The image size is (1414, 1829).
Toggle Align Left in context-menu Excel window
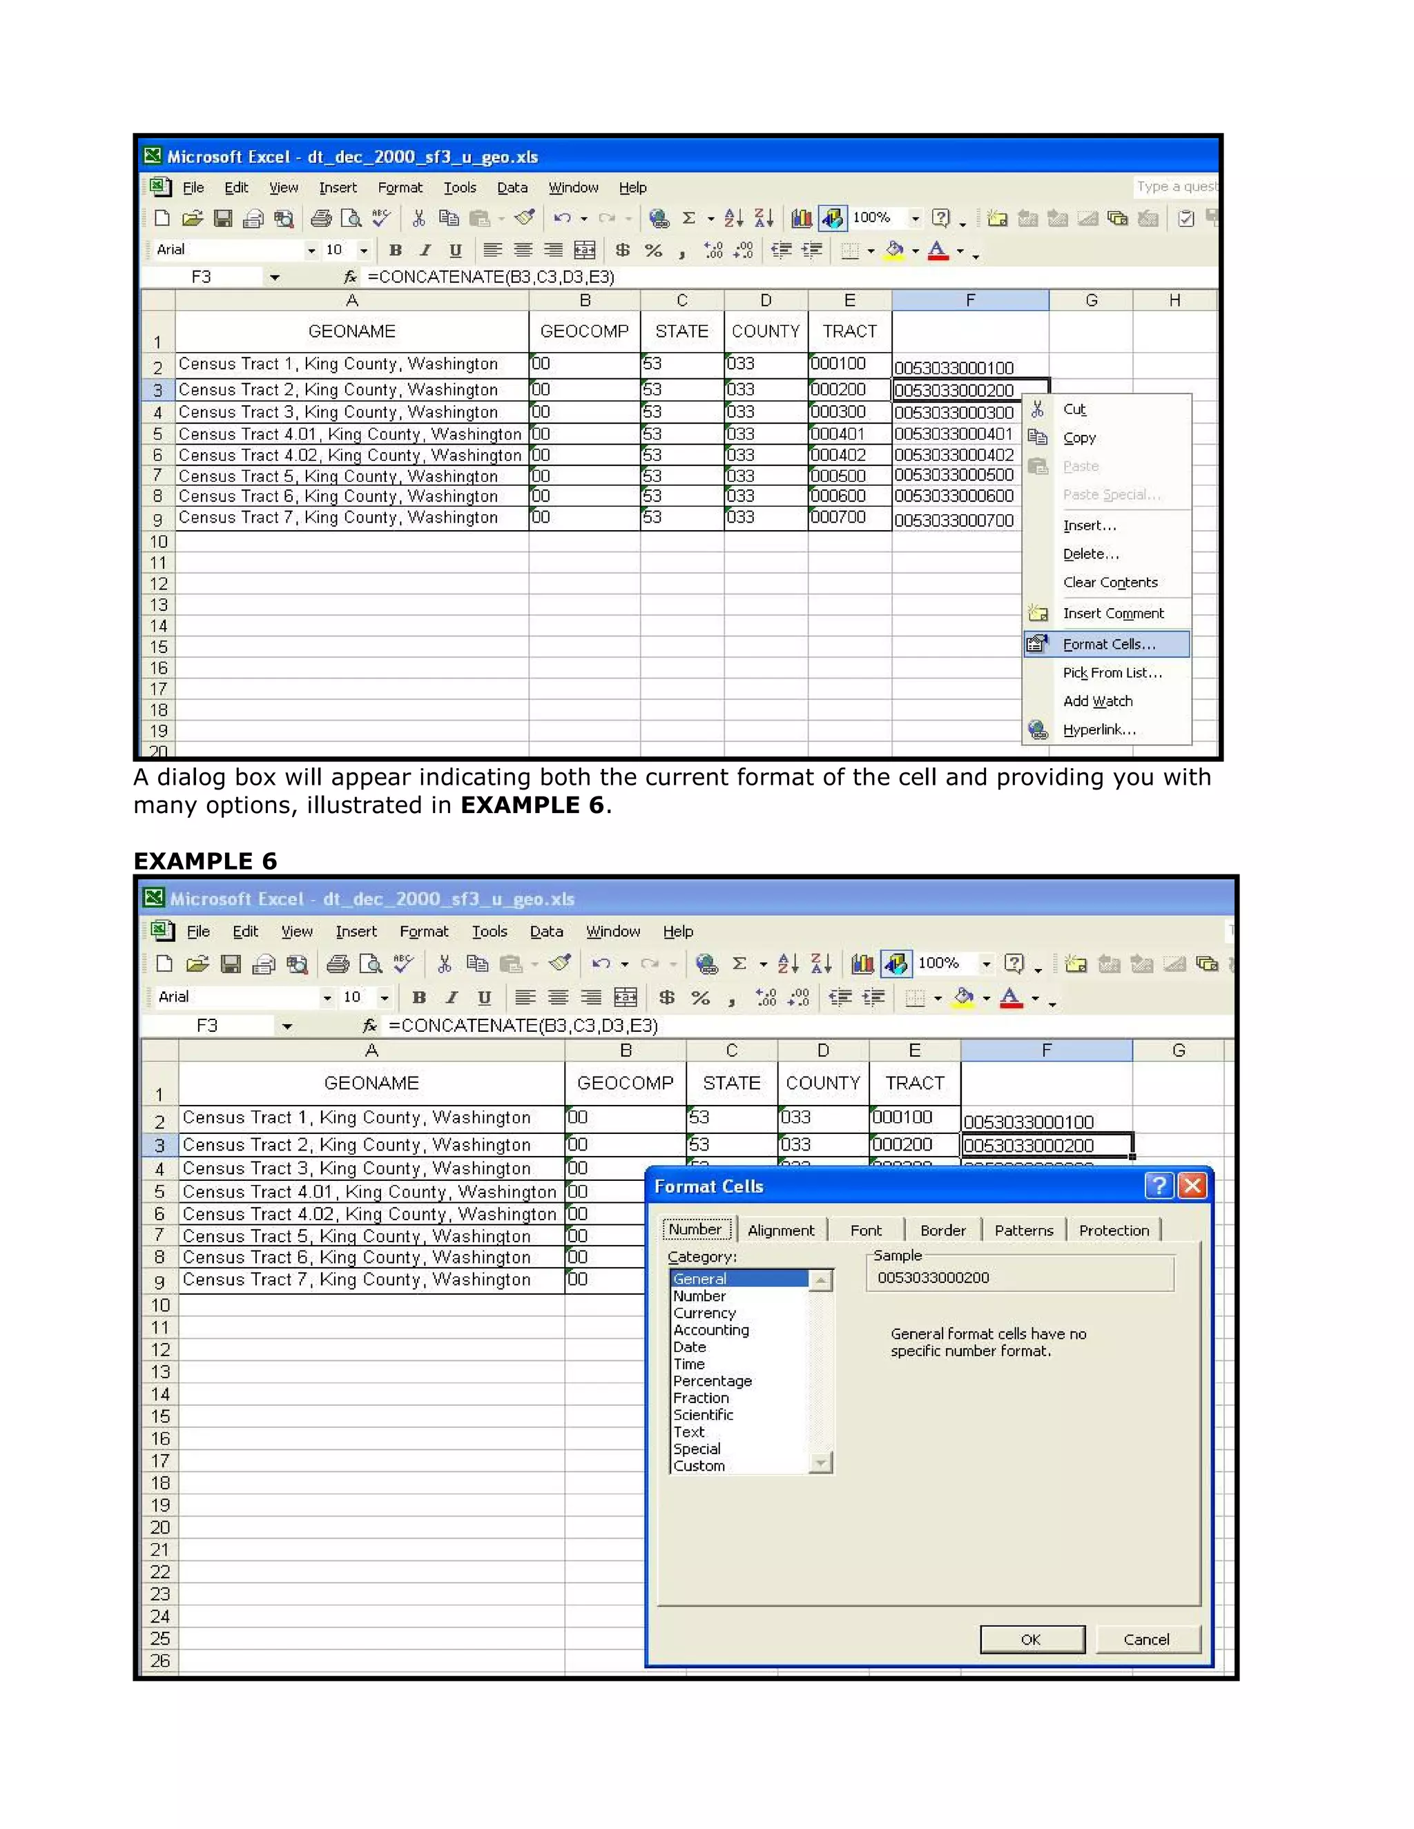pyautogui.click(x=492, y=250)
